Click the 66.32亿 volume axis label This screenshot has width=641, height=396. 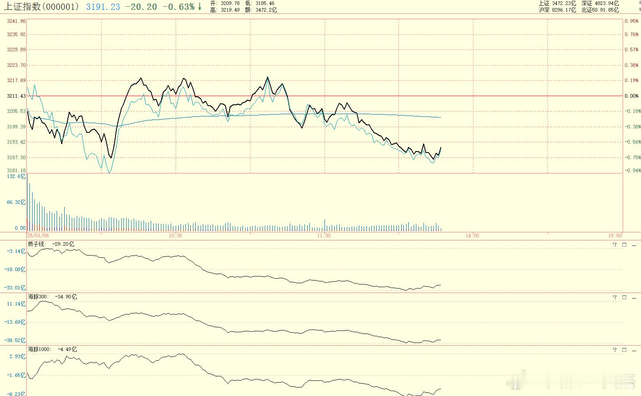[16, 202]
